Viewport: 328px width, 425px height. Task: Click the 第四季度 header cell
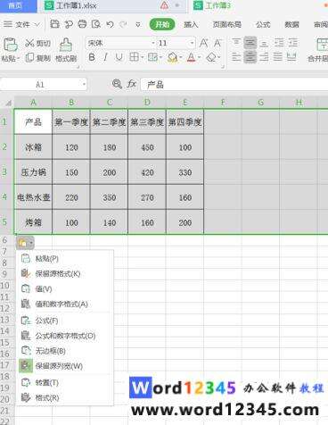coord(184,121)
